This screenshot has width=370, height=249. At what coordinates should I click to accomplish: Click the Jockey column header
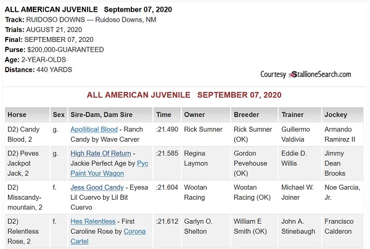click(343, 115)
